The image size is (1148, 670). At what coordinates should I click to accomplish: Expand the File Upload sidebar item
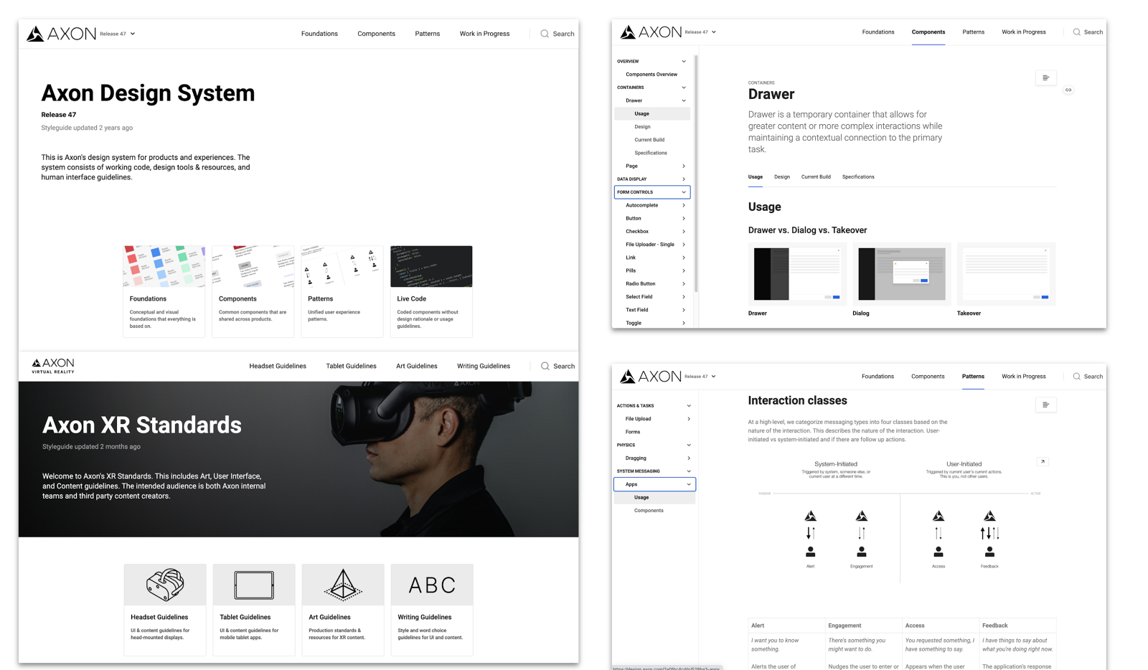689,419
